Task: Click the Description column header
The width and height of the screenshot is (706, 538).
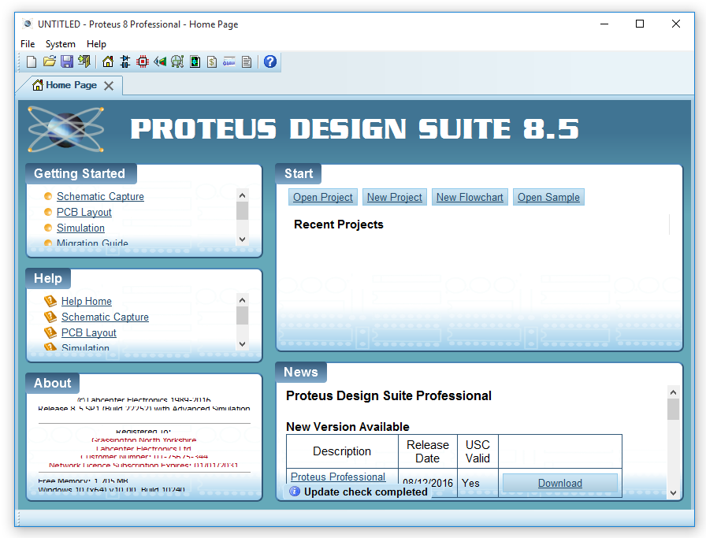Action: coord(342,451)
